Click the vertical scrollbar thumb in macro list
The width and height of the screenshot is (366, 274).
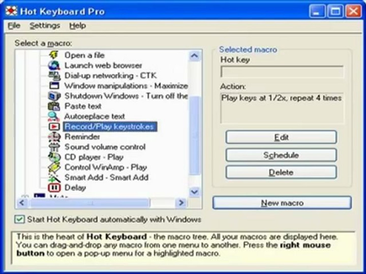click(194, 136)
